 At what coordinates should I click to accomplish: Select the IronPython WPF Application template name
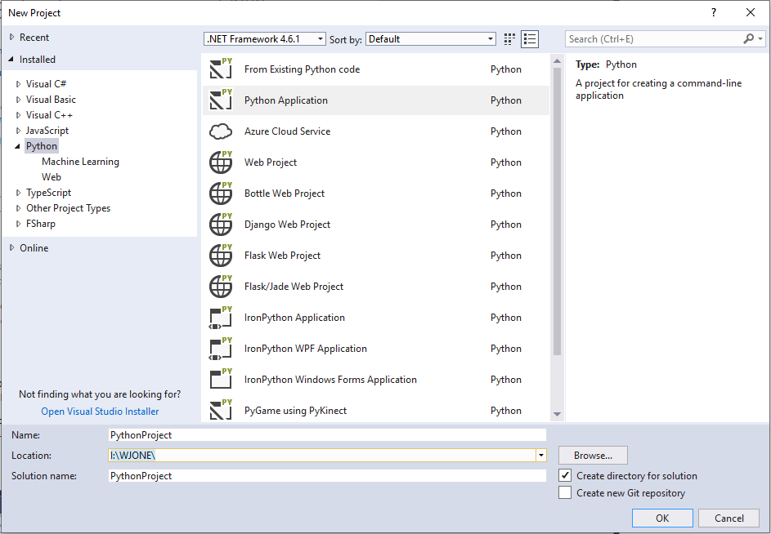pyautogui.click(x=305, y=349)
